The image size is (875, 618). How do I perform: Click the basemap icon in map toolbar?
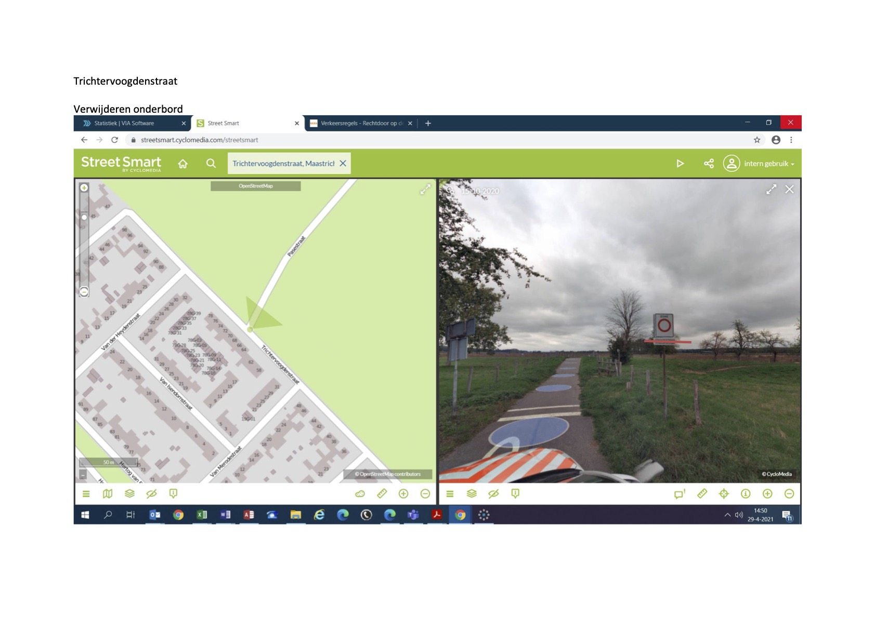coord(108,494)
